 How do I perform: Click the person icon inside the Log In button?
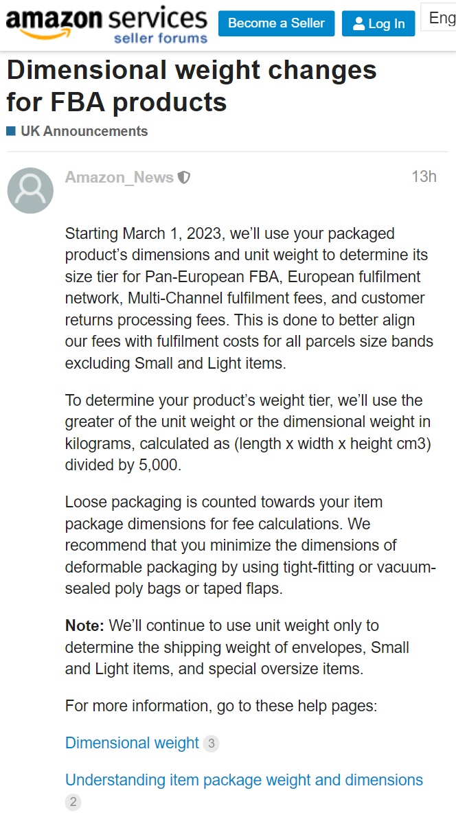coord(358,23)
